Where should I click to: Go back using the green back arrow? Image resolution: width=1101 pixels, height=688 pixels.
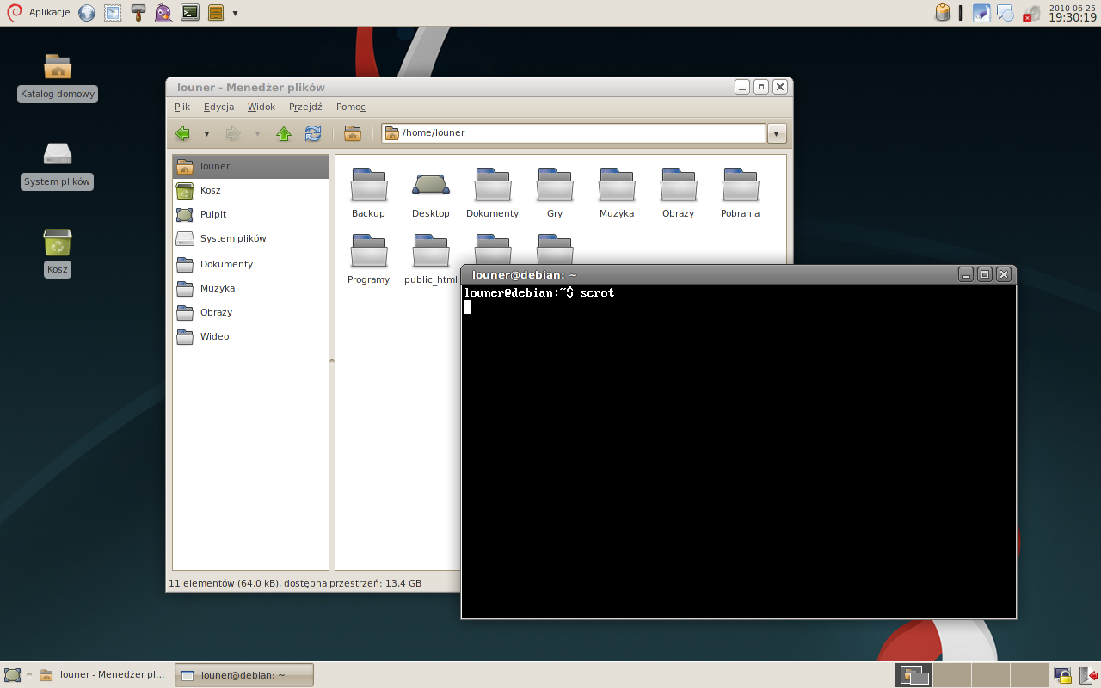[x=182, y=133]
